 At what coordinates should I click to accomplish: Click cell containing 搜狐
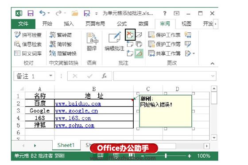[40, 125]
